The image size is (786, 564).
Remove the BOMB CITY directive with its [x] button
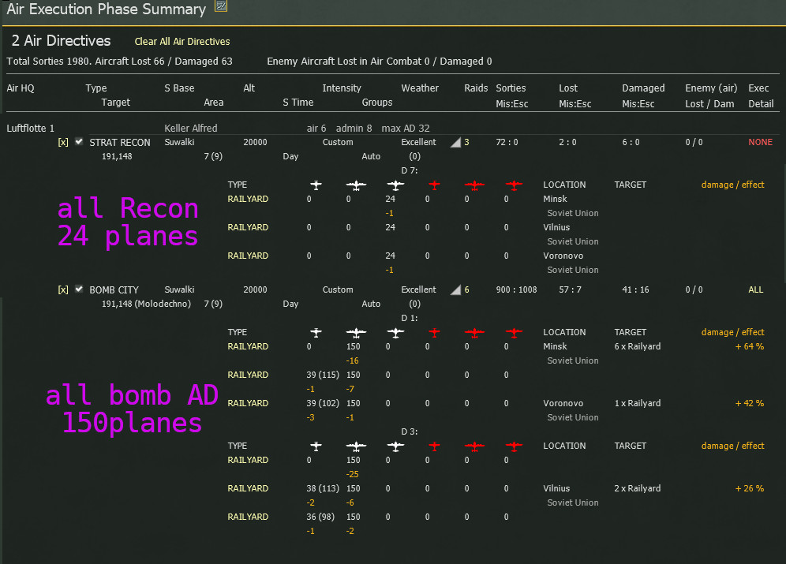[63, 289]
